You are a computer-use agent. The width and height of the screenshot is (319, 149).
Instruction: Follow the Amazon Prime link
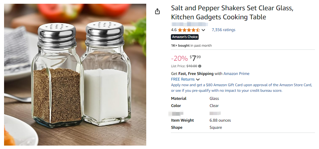236,74
